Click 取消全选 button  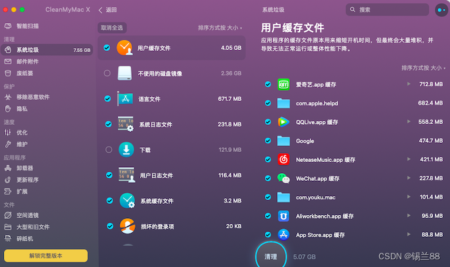(x=112, y=28)
